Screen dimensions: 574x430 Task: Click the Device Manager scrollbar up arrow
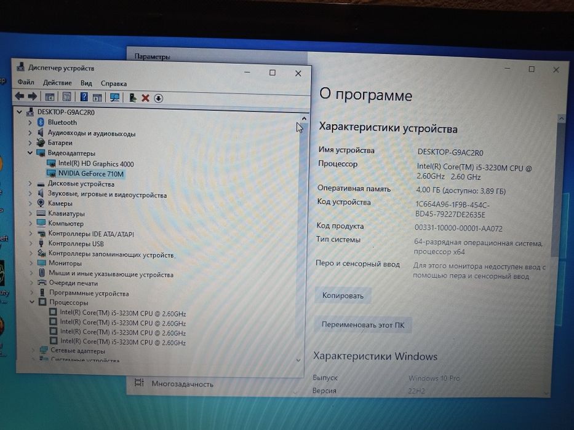click(304, 119)
